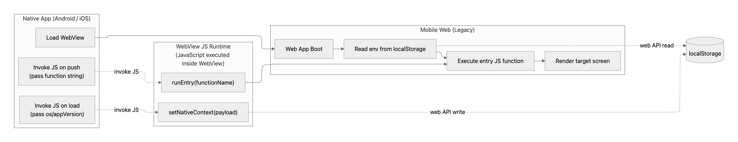
Task: Select the Render target screen node
Action: click(583, 61)
